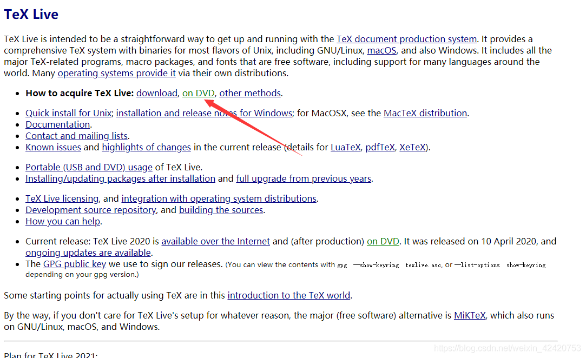This screenshot has height=358, width=586.
Task: Click the download link for TeX Live
Action: 157,93
